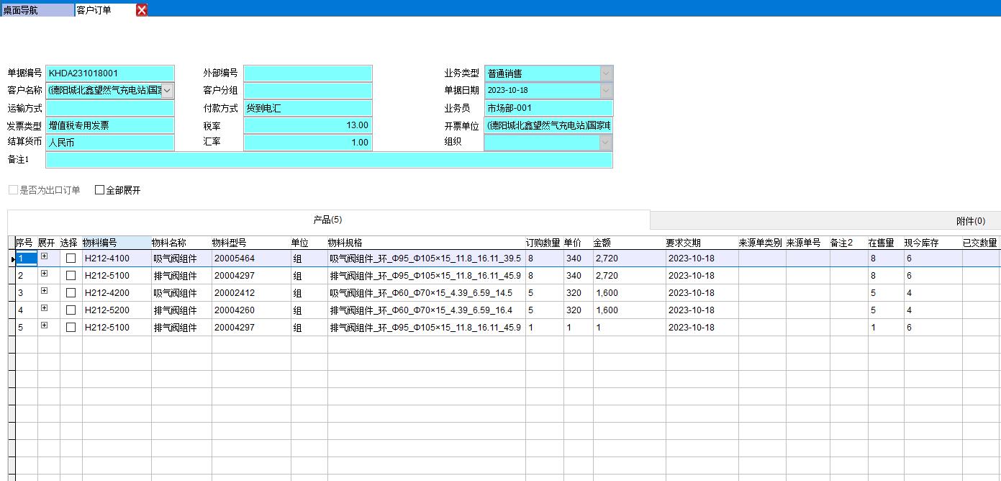The image size is (1001, 481).
Task: Tick the 选择 checkbox in row 2
Action: (71, 275)
